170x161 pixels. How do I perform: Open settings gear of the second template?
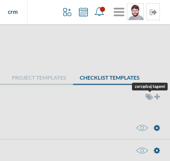pos(157,151)
